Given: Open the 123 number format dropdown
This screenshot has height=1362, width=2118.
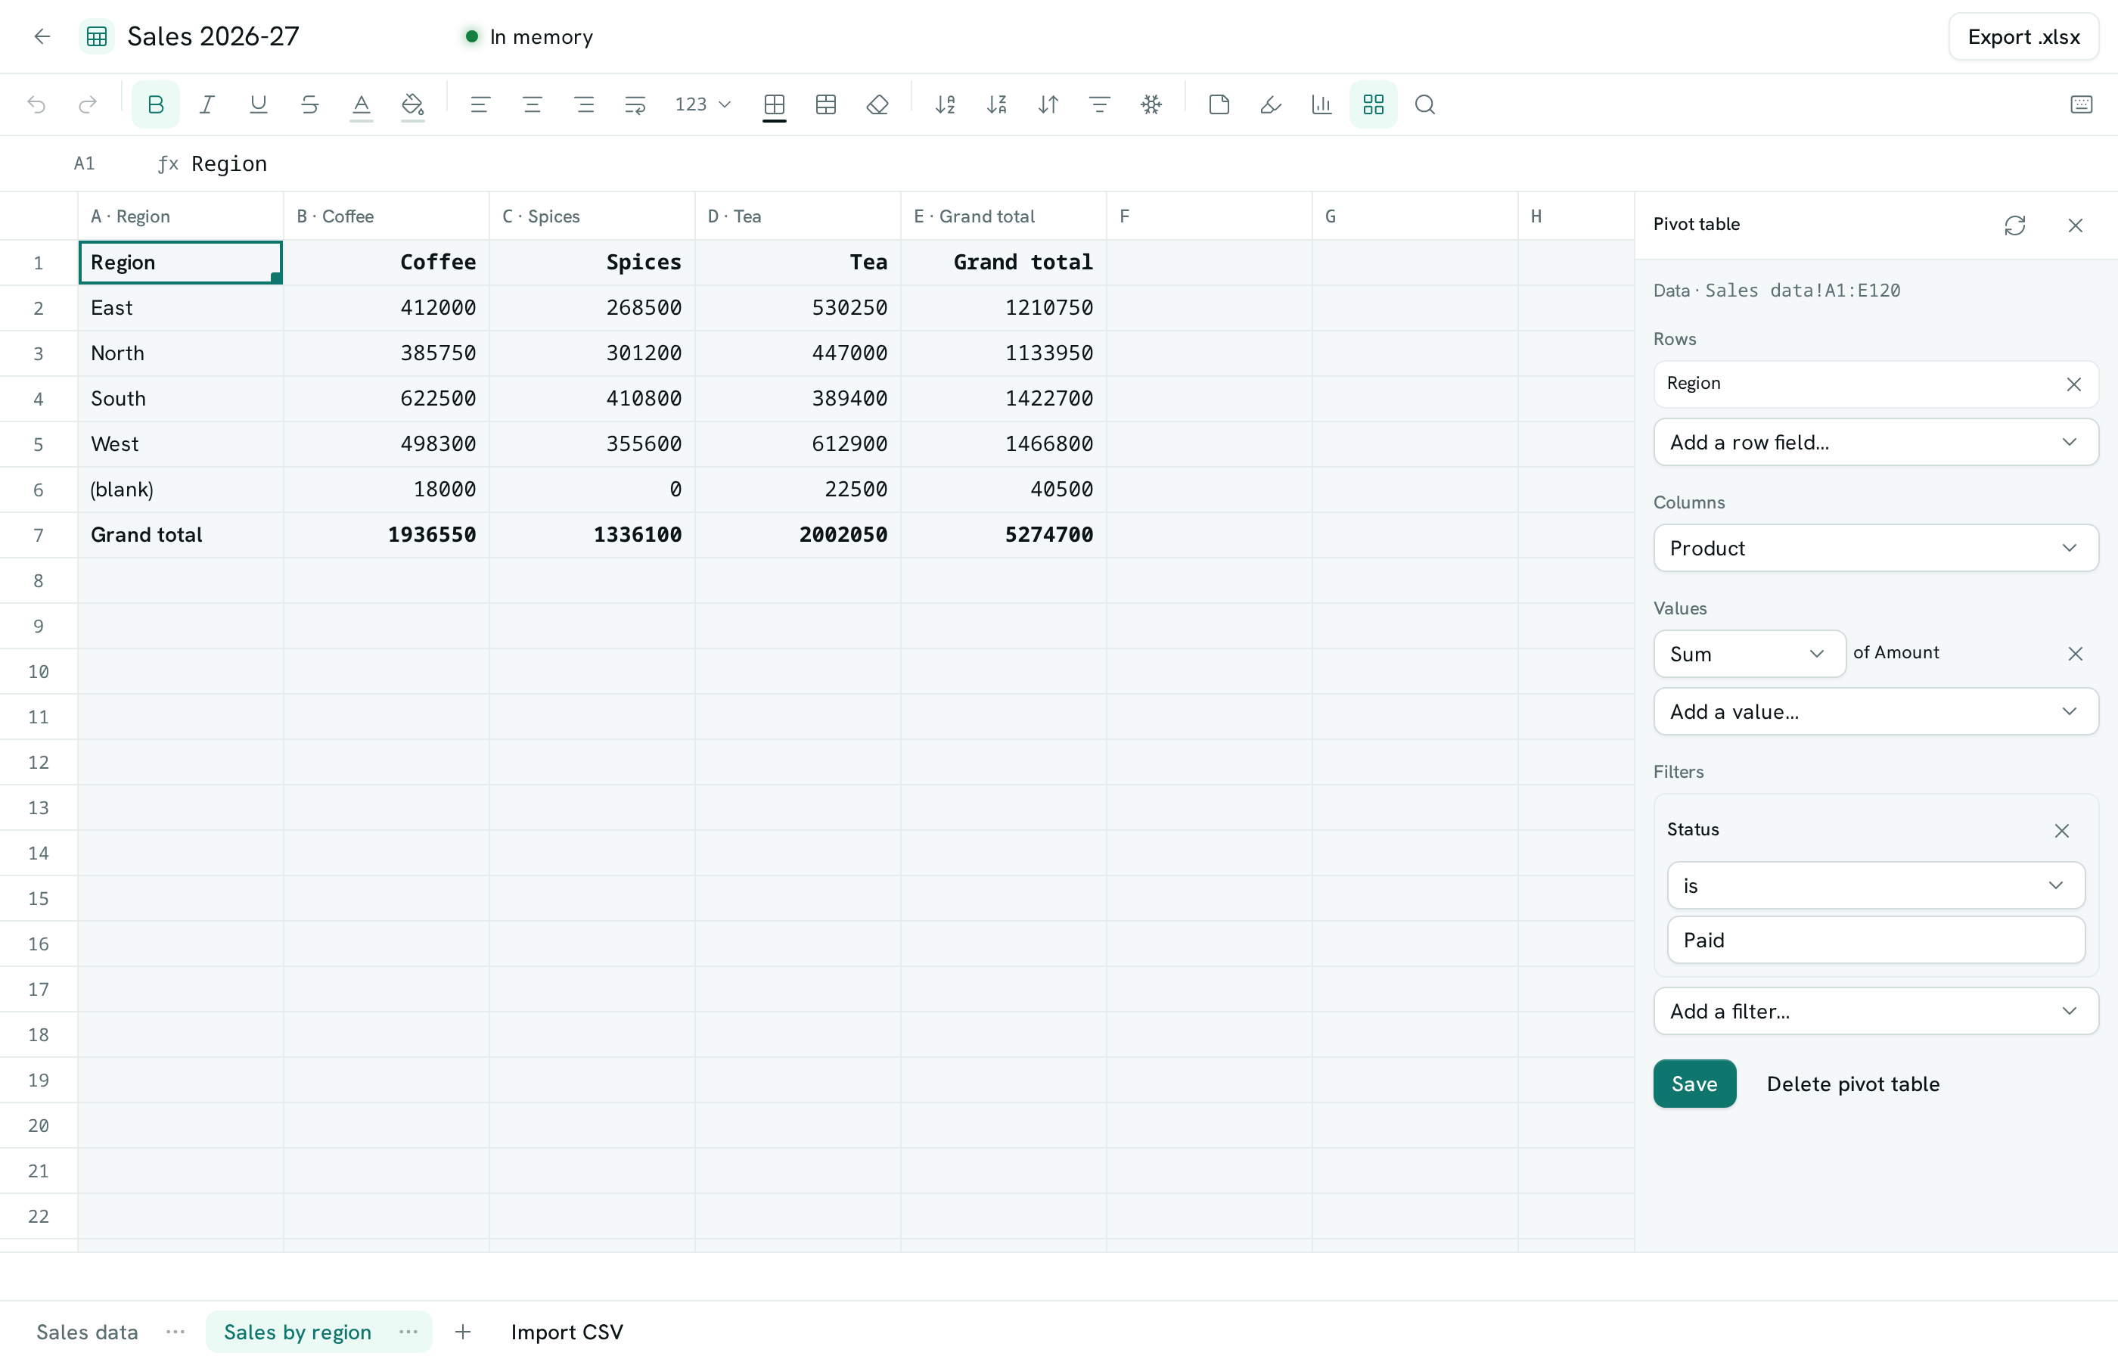Looking at the screenshot, I should point(702,104).
